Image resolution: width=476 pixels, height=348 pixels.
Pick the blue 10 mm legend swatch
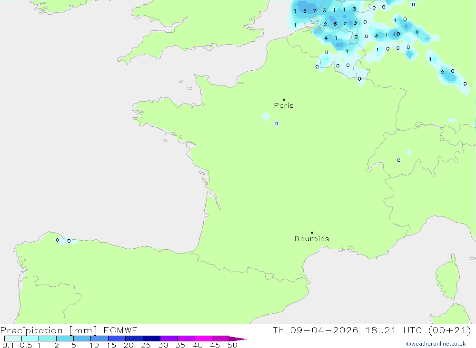(x=99, y=339)
